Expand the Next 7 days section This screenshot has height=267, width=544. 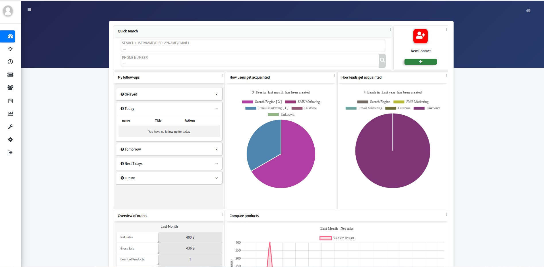coord(169,163)
